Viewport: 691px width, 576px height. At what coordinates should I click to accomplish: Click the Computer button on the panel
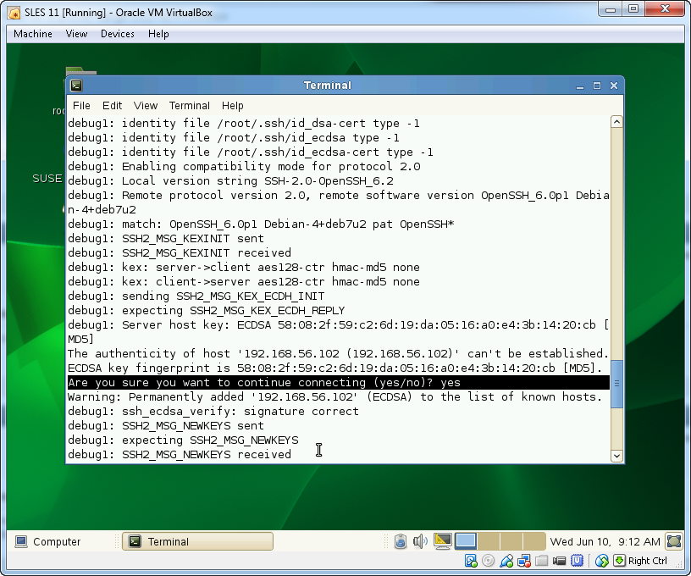[x=47, y=541]
